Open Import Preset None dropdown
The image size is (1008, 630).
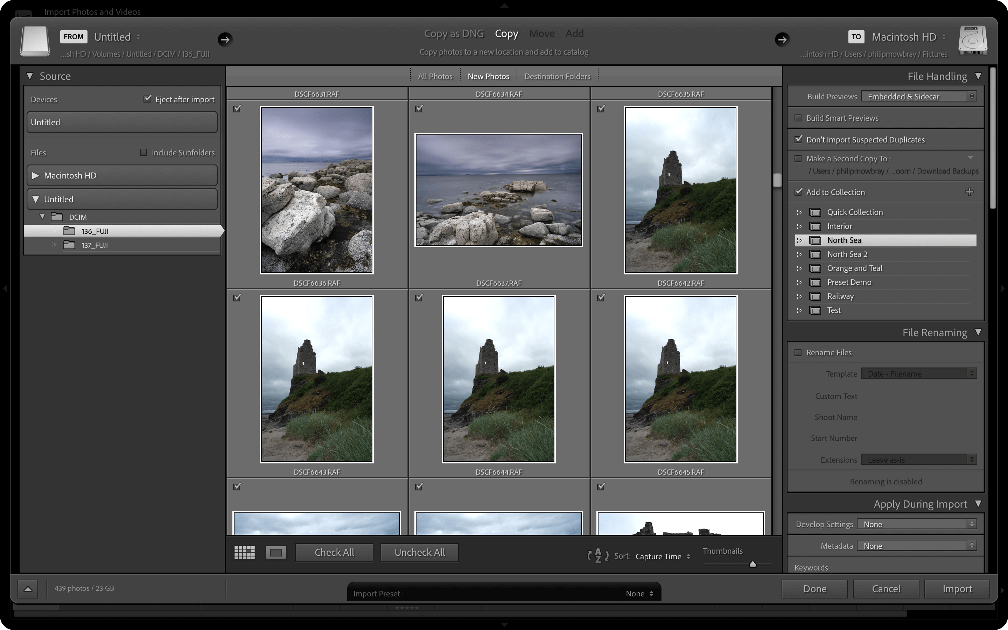coord(640,593)
